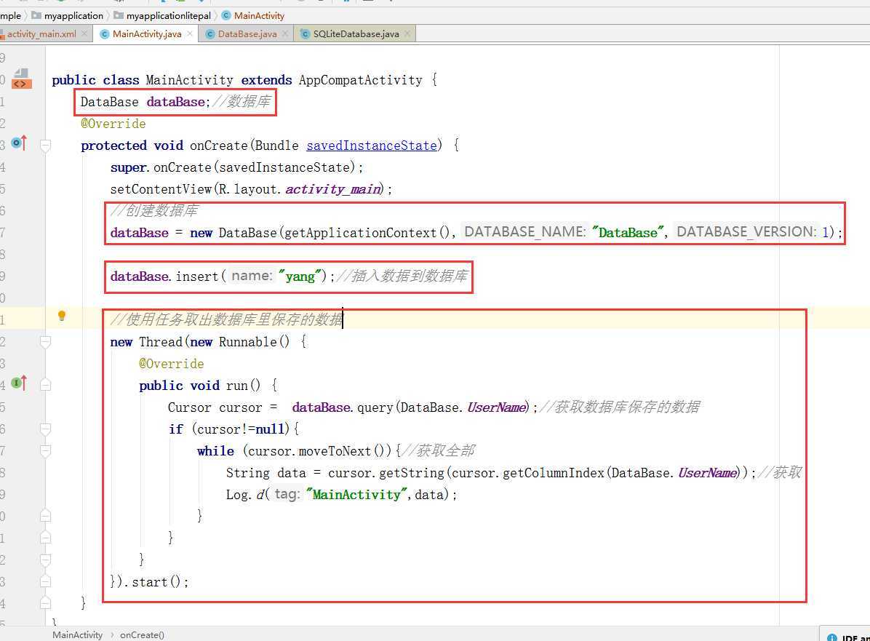870x641 pixels.
Task: Collapse the onCreate method fold marker
Action: tap(45, 146)
